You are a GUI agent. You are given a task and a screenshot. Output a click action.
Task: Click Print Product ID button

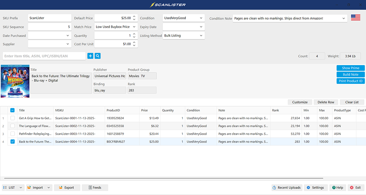(x=351, y=81)
